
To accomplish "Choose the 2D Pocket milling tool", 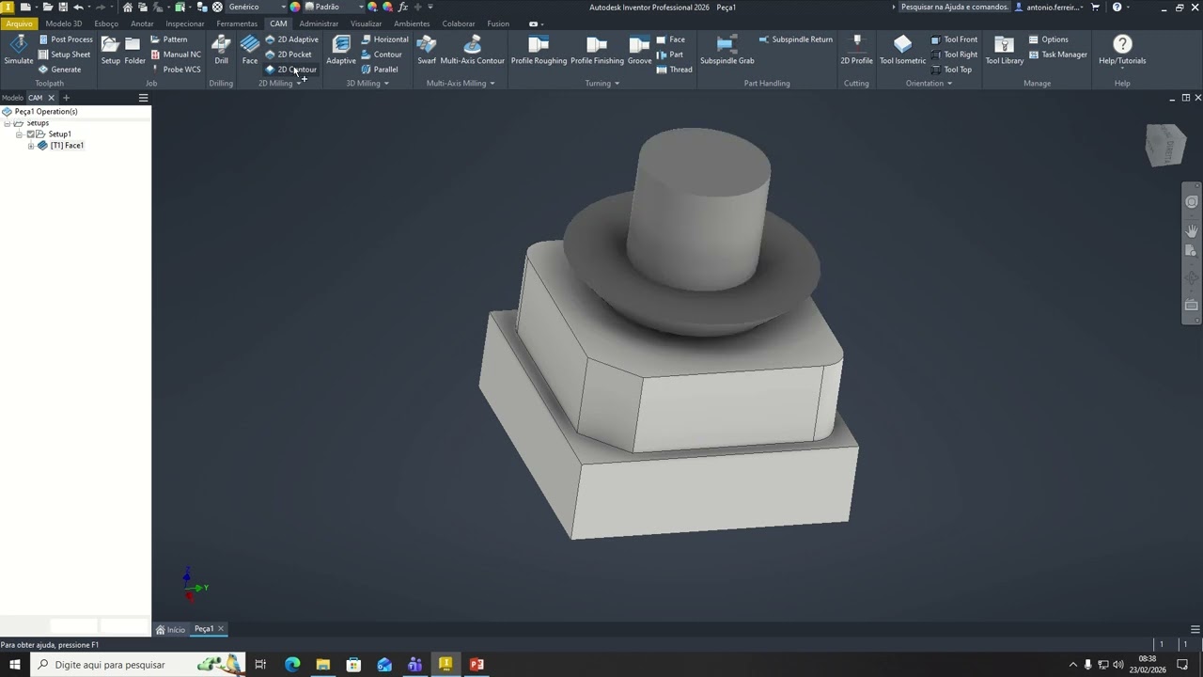I will tap(293, 55).
